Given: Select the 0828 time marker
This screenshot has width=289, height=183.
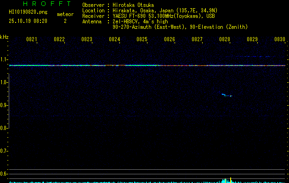Looking at the screenshot, I should tap(225, 40).
